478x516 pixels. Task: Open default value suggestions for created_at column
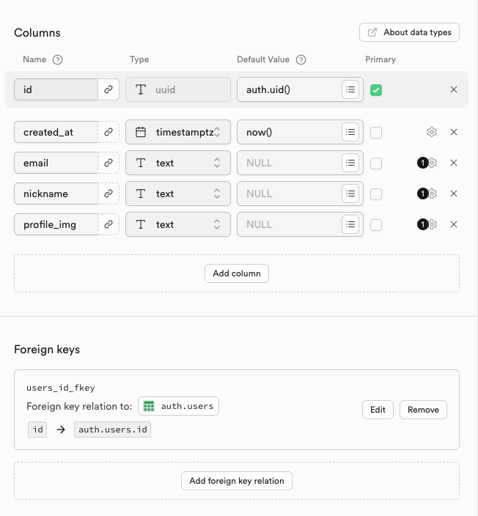pos(350,132)
